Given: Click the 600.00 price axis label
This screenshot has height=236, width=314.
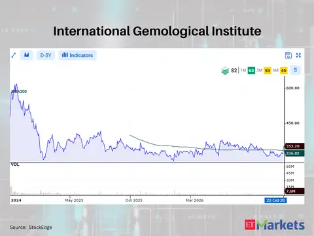Looking at the screenshot, I should tap(292, 88).
